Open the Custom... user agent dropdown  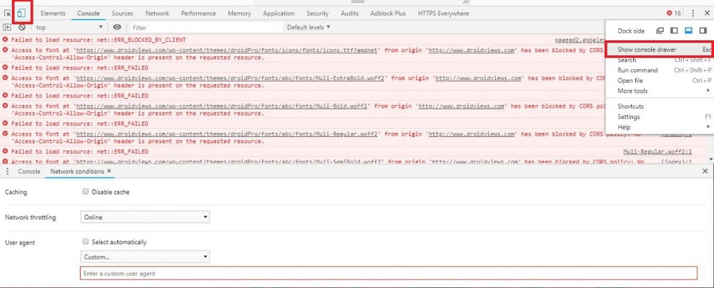[x=145, y=257]
